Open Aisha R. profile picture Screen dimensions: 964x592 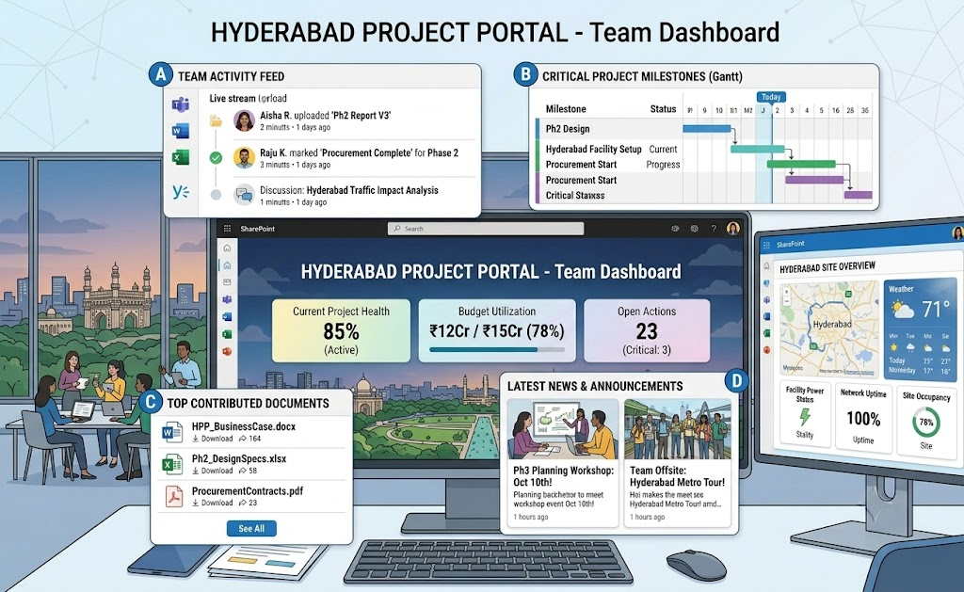point(244,120)
